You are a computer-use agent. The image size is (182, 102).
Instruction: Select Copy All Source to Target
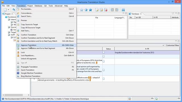[x=46, y=28]
